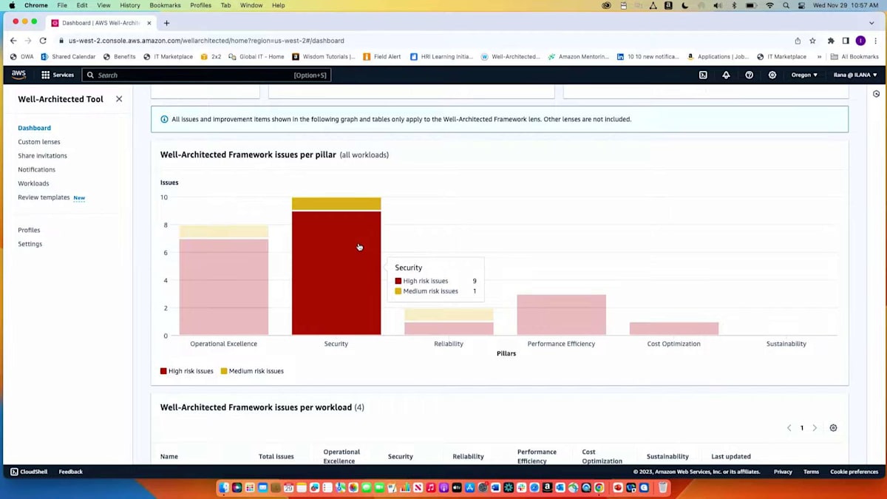Open the AWS support help icon
This screenshot has height=499, width=887.
pos(749,75)
